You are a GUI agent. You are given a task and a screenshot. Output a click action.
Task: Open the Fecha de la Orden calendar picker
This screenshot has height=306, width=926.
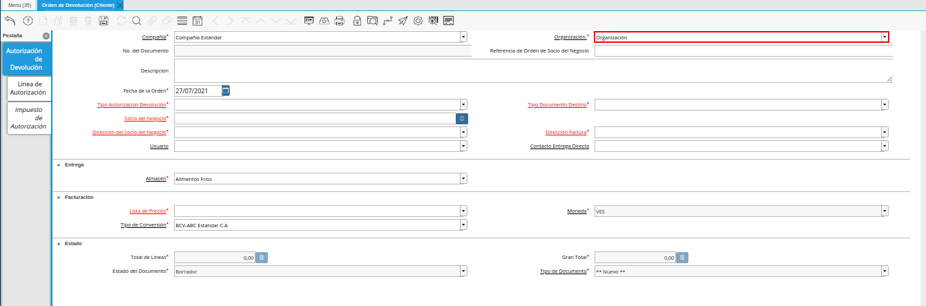tap(226, 90)
